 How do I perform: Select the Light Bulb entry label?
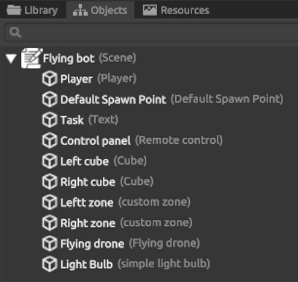point(87,264)
